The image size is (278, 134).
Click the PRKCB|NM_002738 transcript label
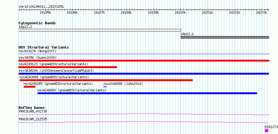tap(33, 111)
